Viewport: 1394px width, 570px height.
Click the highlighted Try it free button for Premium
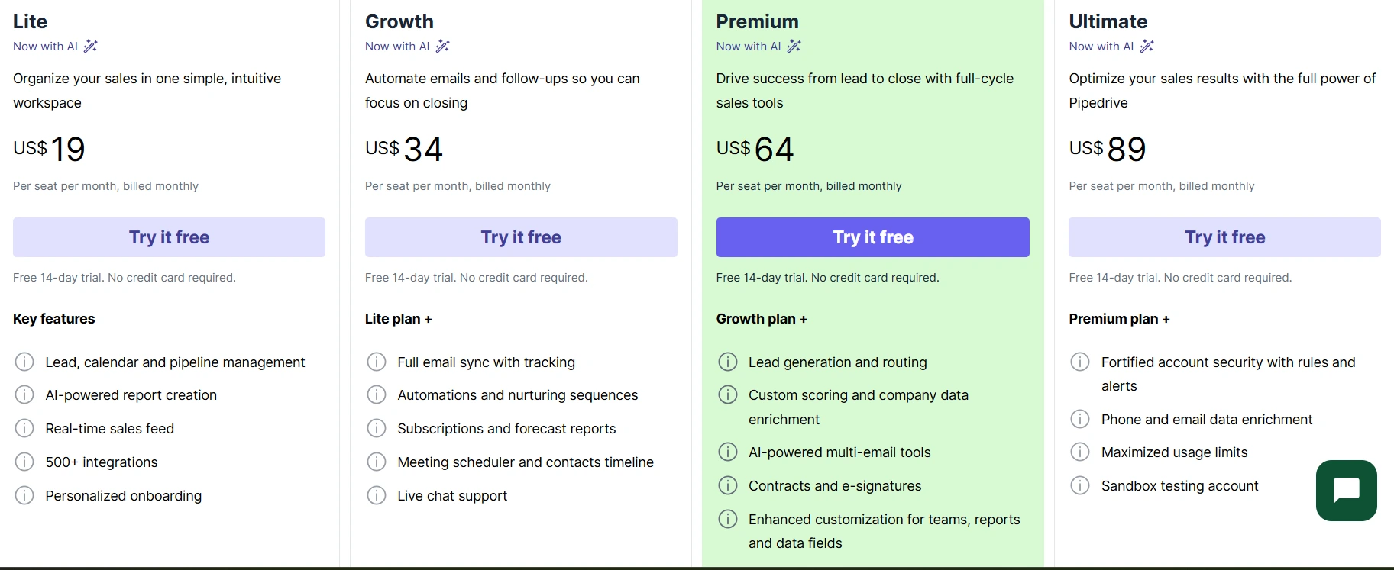click(x=872, y=237)
